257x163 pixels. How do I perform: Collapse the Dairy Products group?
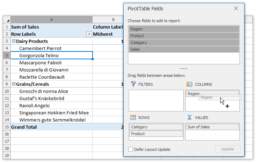(x=14, y=41)
